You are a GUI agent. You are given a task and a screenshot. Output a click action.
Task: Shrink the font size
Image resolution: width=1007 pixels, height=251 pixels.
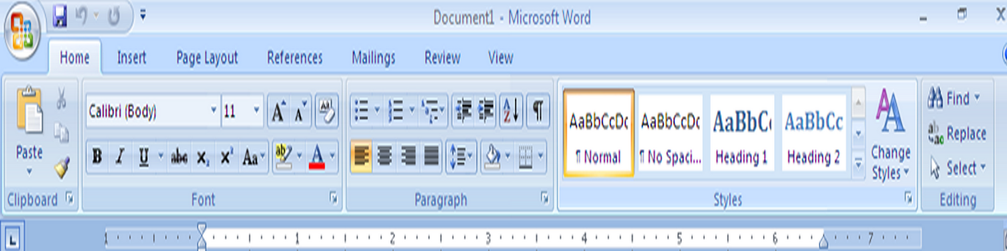pos(300,112)
